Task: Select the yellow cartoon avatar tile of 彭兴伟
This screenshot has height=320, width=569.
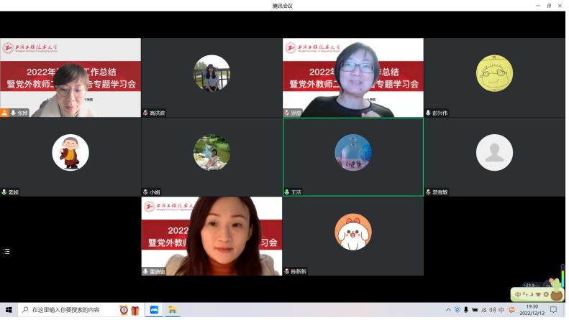Action: (x=494, y=73)
